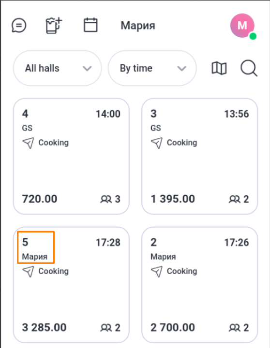Screen dimensions: 270x348
Task: Click the guests icon on order 5
Action: point(106,328)
